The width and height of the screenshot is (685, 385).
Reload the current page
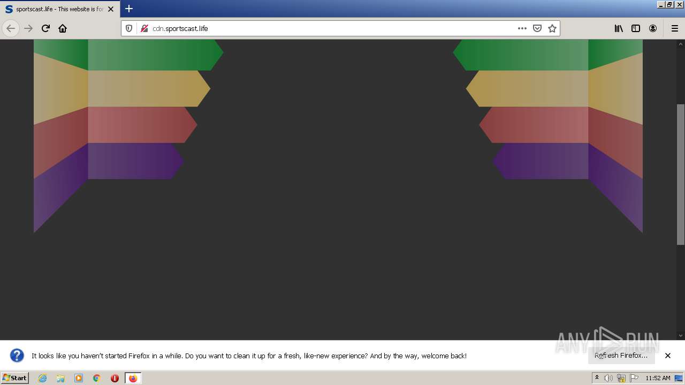pos(45,28)
